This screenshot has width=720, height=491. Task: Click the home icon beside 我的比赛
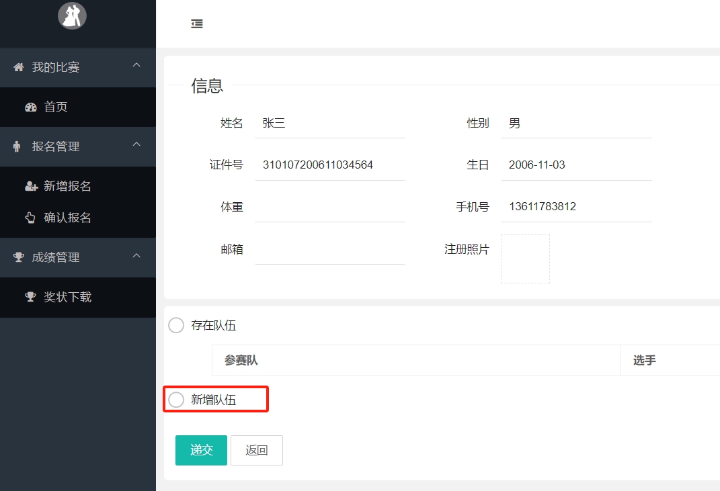tap(19, 67)
